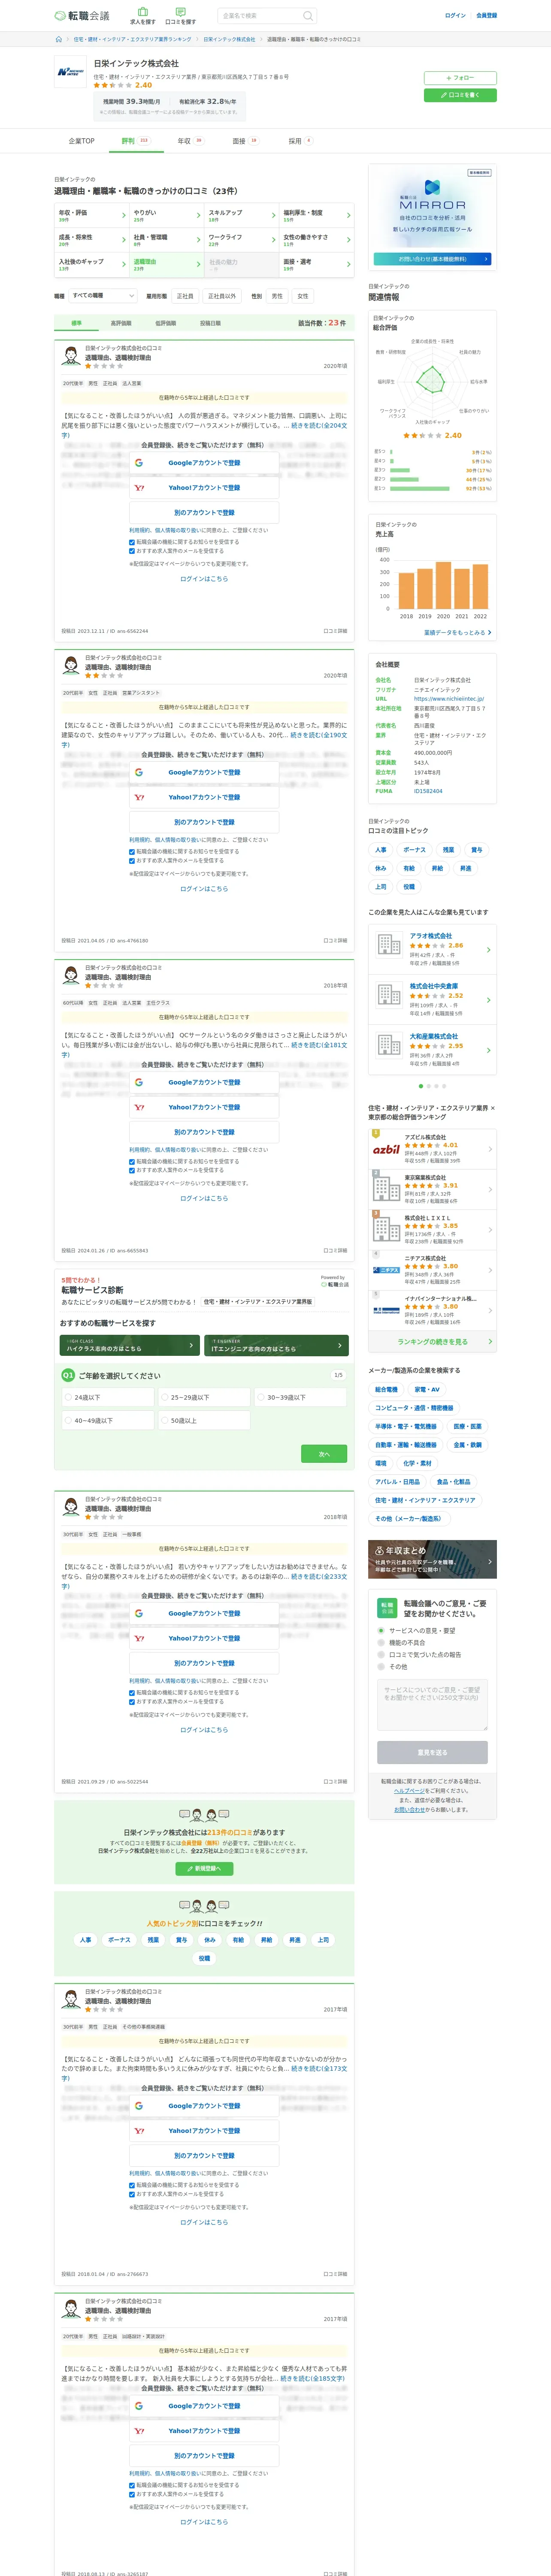Filter gender by 女性

click(x=303, y=296)
